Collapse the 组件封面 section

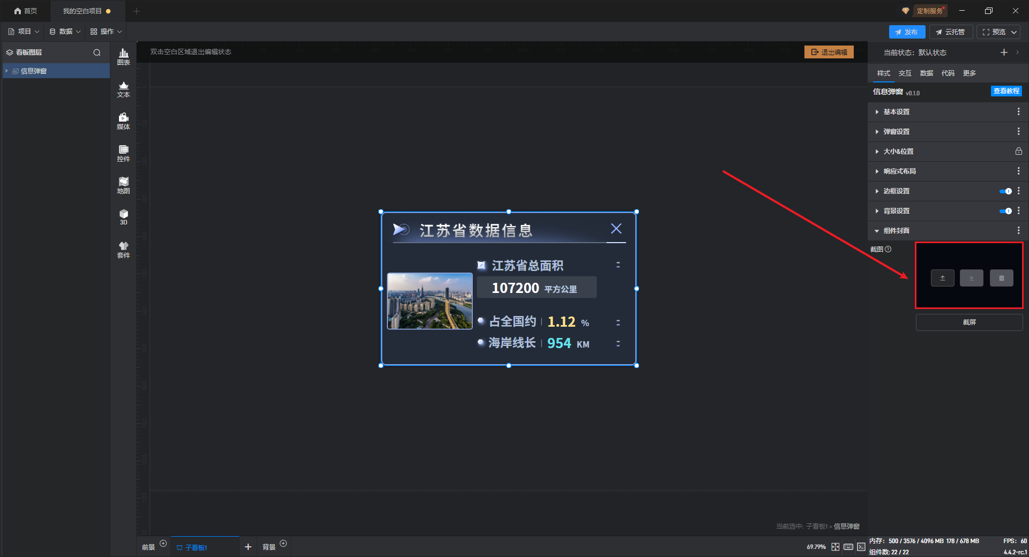click(877, 231)
